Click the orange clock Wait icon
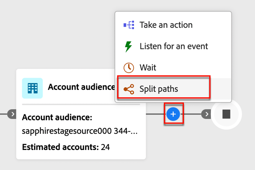 [129, 68]
